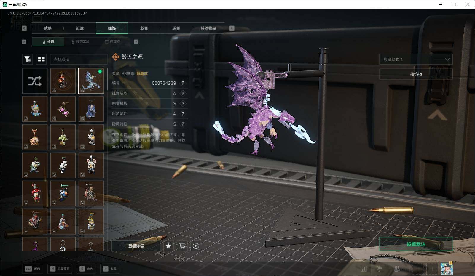Focus the 查找藏品 search field
The image size is (475, 276).
coord(79,59)
